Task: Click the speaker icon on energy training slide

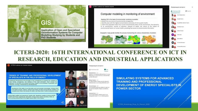Action: click(63, 103)
